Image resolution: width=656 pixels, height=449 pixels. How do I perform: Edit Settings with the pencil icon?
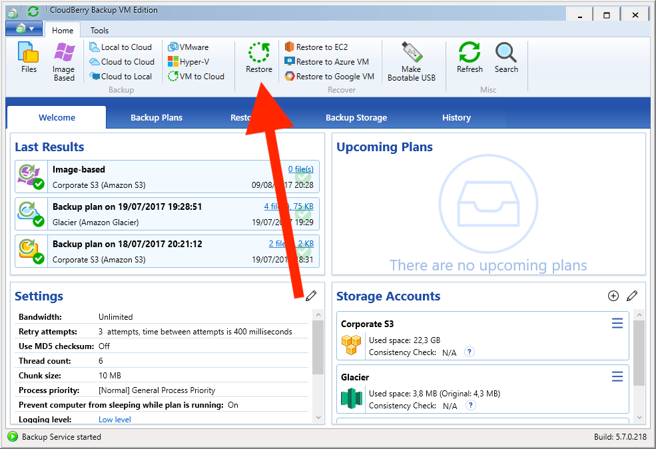point(311,296)
